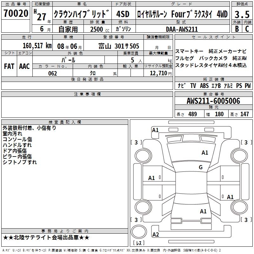Select sales point line スマートキー 純正メーカーナビ

click(x=211, y=51)
